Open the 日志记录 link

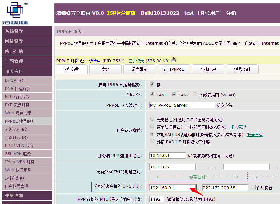click(x=136, y=61)
